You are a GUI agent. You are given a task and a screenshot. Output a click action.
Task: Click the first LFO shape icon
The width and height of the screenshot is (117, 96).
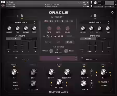(x=44, y=36)
